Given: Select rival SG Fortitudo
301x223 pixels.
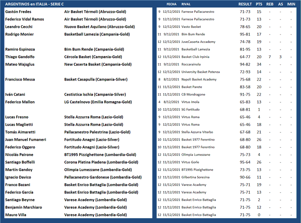Looking at the screenshot, I should pyautogui.click(x=190, y=110).
